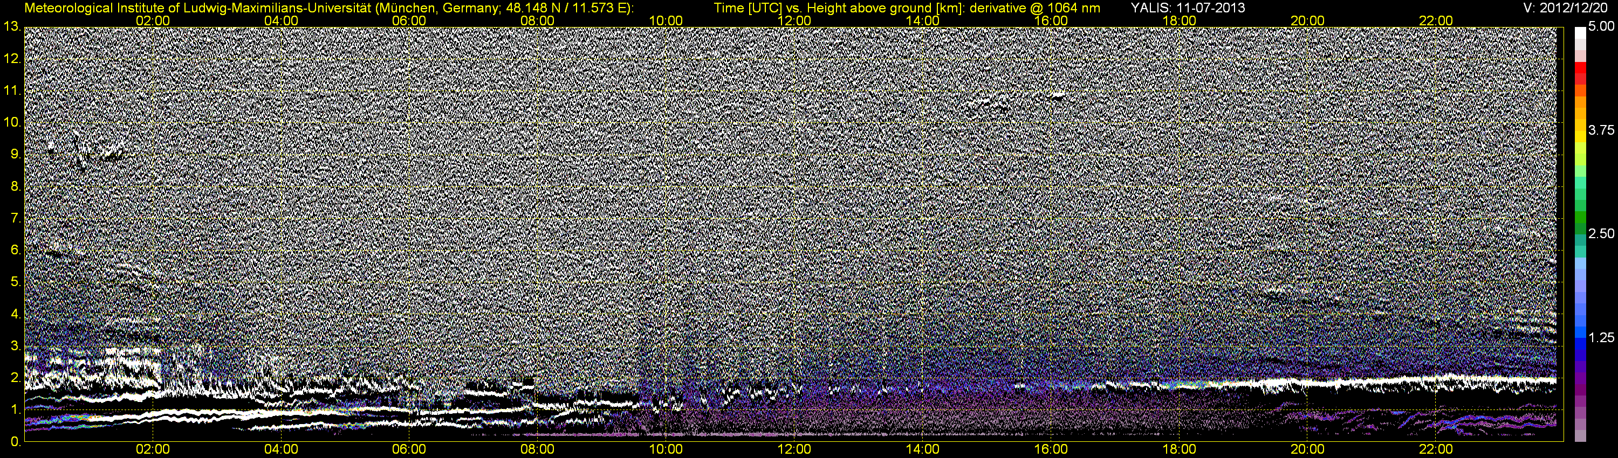Click the 16:00 label on upper time axis
Viewport: 1618px width, 458px height.
1052,20
